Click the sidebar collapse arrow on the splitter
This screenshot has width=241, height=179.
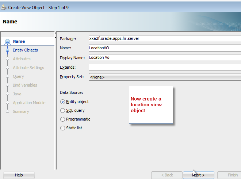coord(56,33)
